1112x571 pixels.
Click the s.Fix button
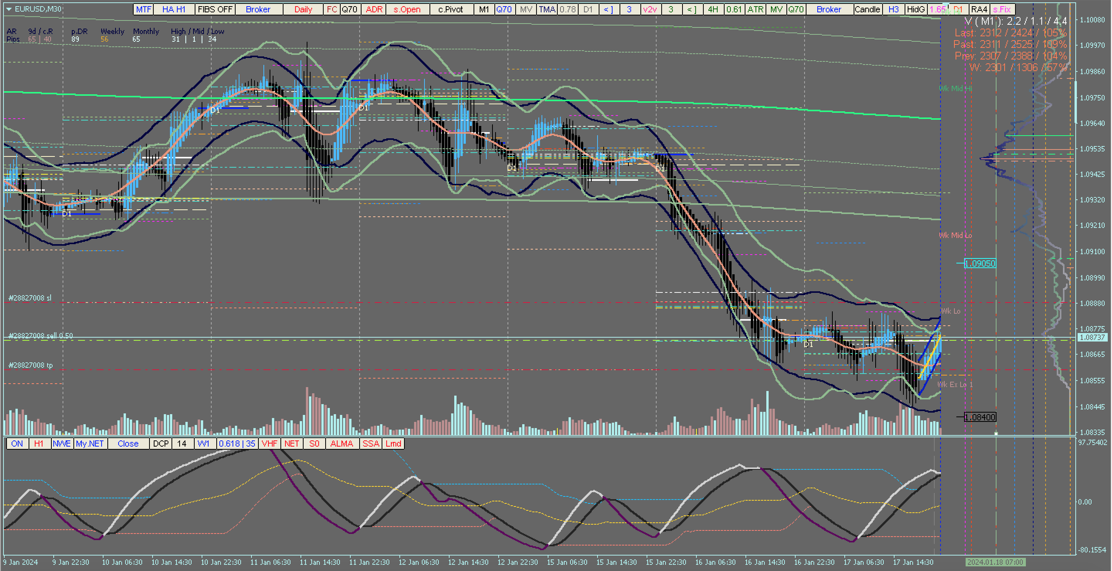tap(1002, 10)
